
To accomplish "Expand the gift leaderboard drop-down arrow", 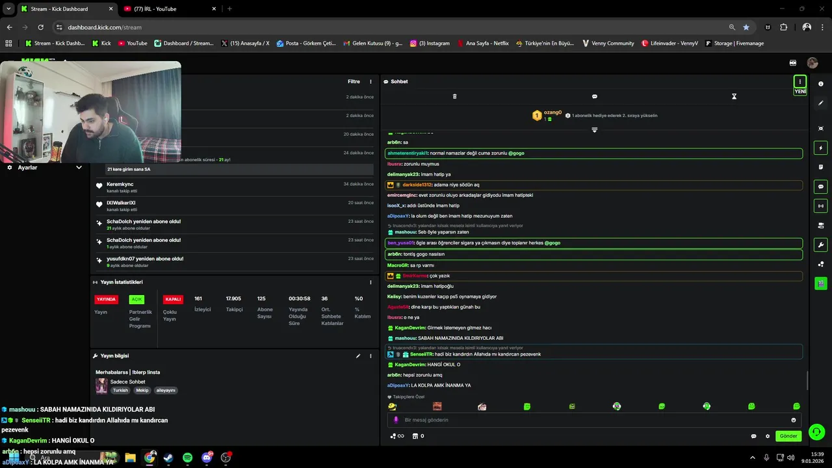I will [594, 130].
